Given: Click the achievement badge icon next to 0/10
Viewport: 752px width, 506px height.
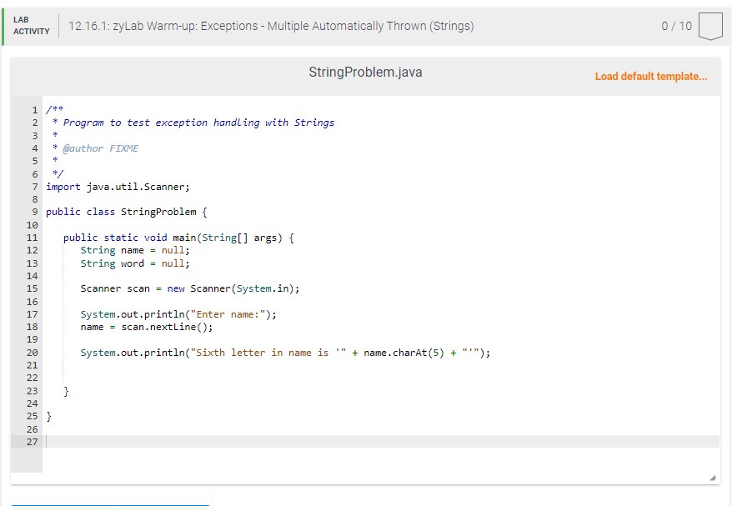Looking at the screenshot, I should pos(709,26).
